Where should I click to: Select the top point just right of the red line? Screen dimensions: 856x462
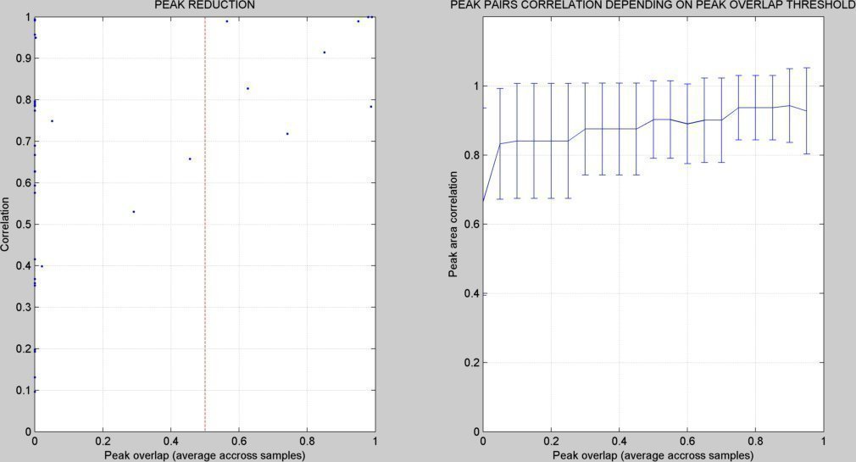[x=227, y=21]
